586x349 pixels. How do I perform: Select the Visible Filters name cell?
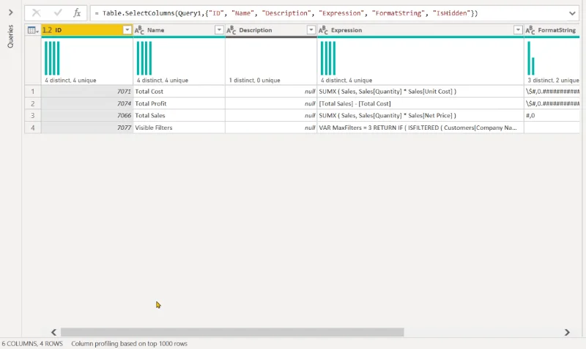point(179,128)
